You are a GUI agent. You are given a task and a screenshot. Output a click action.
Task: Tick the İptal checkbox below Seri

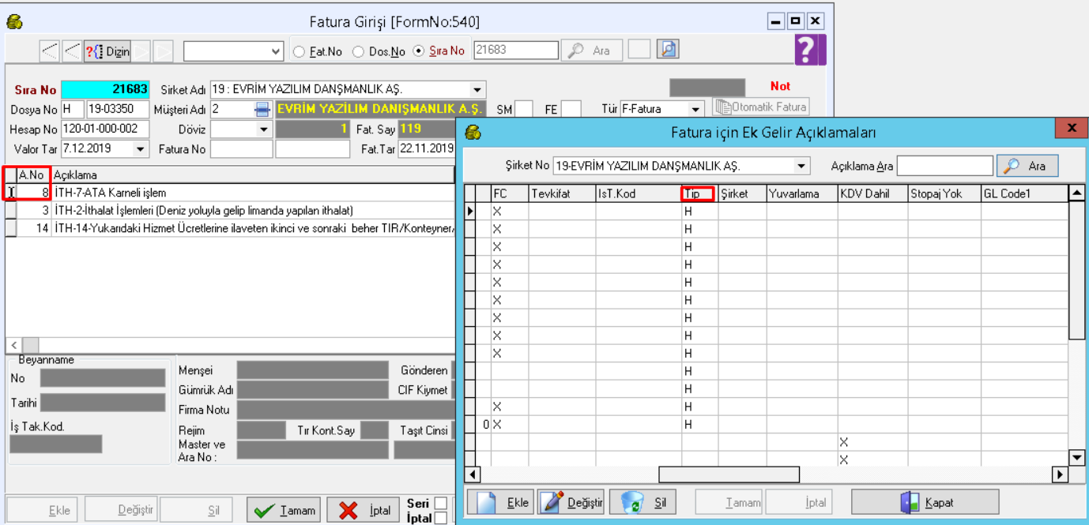[x=440, y=518]
